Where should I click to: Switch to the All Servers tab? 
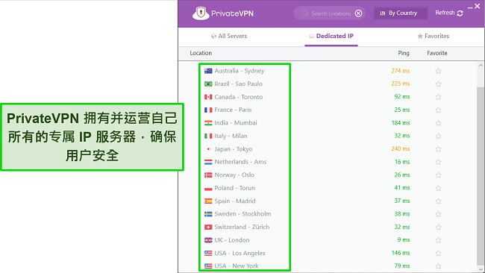point(229,36)
